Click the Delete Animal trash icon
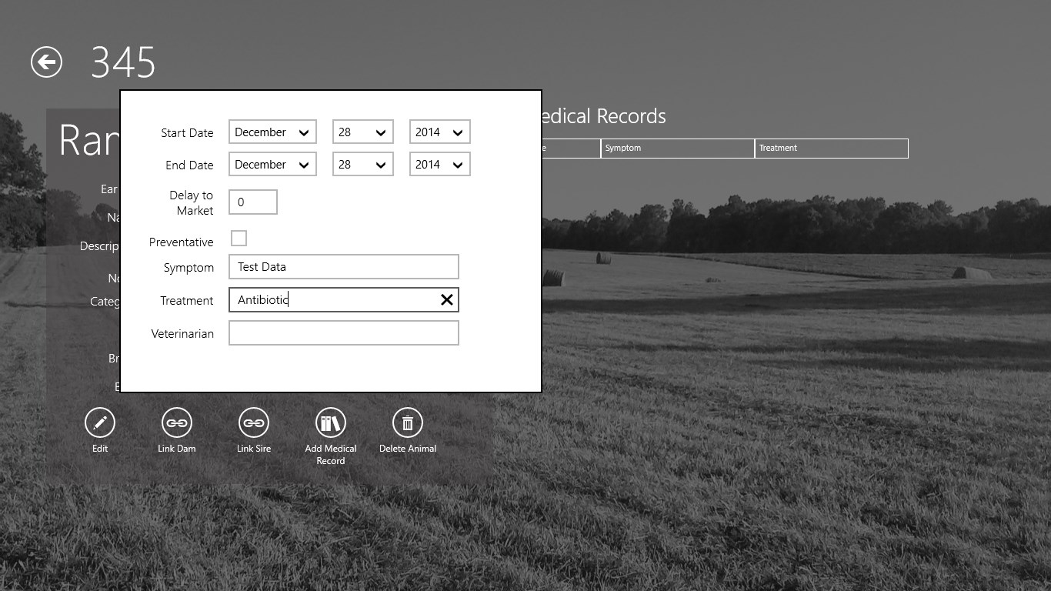The height and width of the screenshot is (591, 1051). (408, 422)
